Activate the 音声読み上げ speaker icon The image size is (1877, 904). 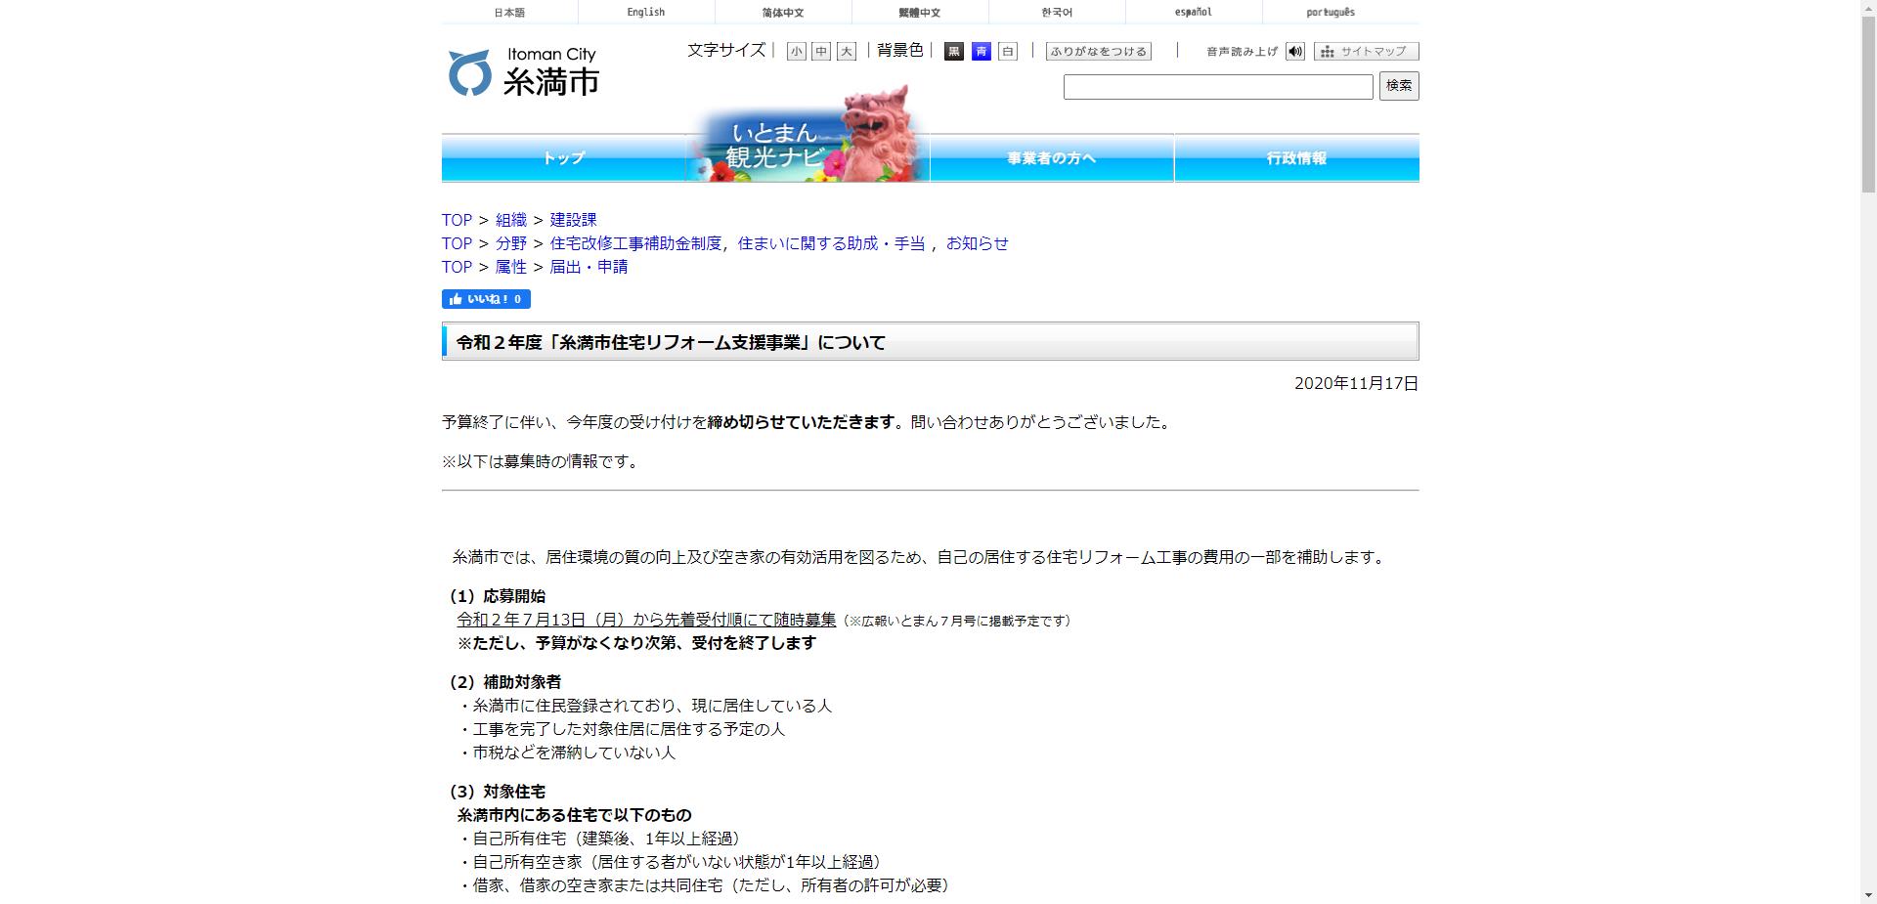click(x=1295, y=51)
